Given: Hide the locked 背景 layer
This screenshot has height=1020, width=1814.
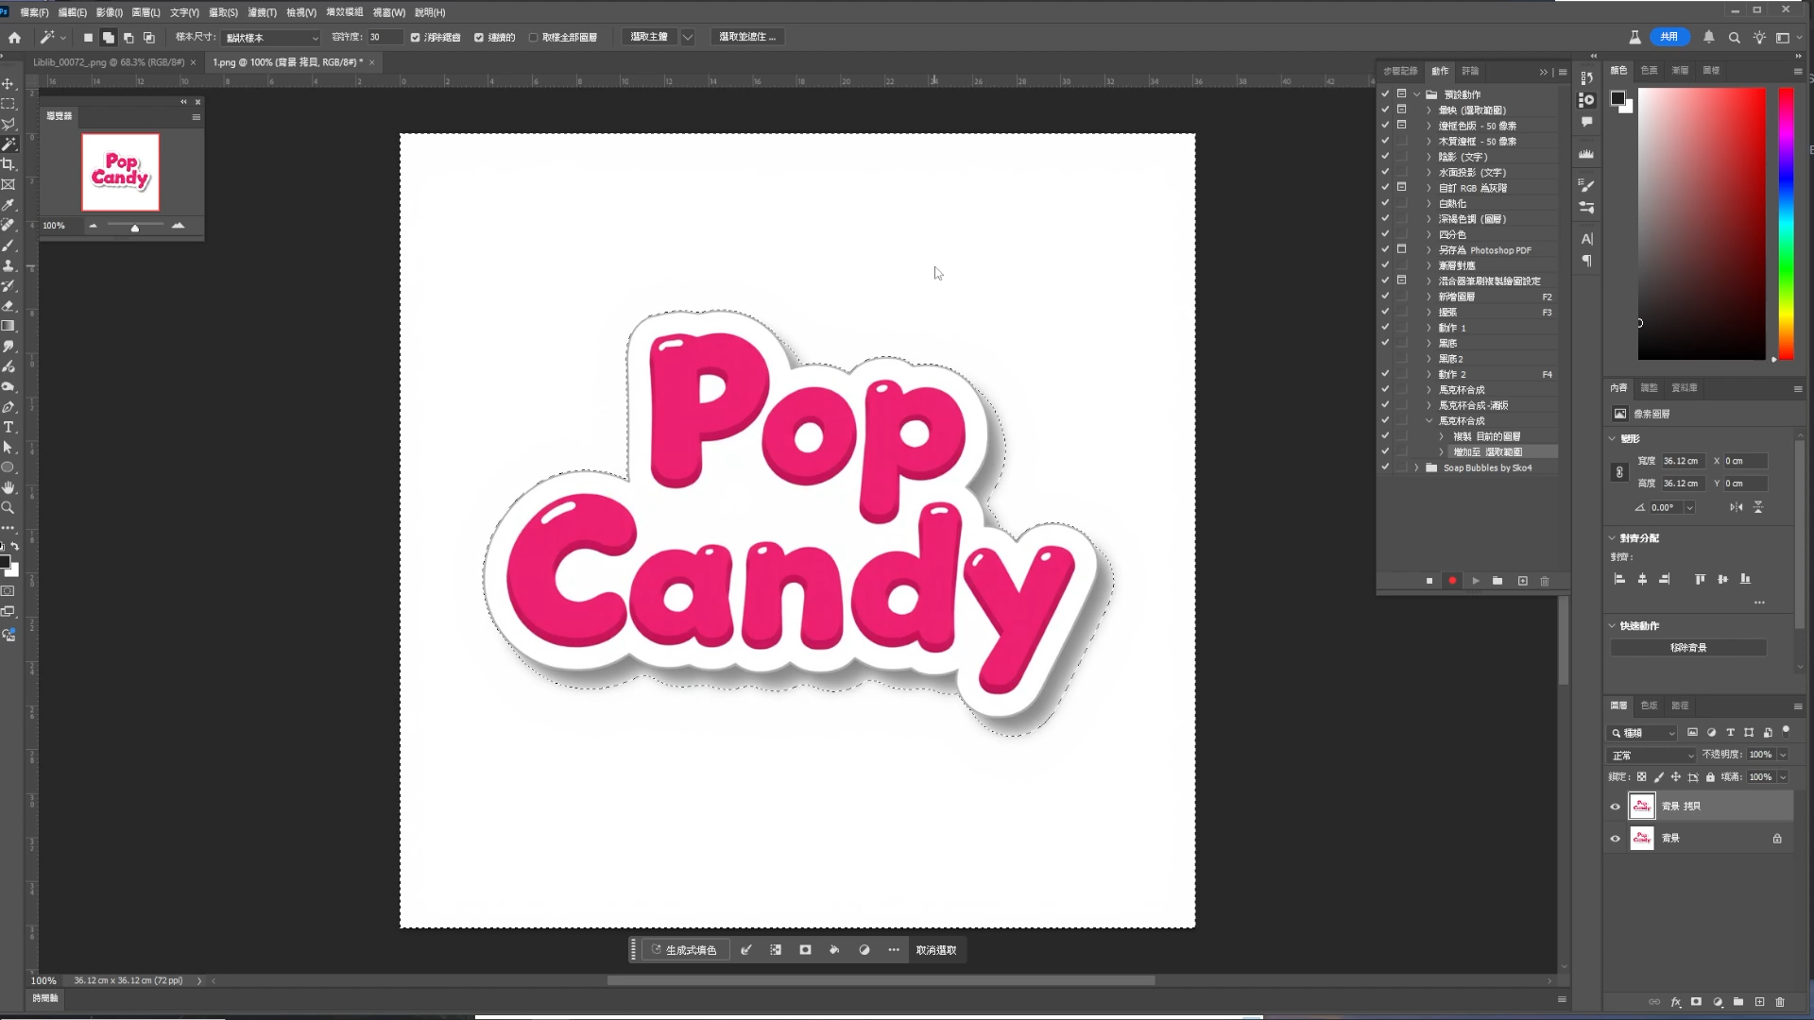Looking at the screenshot, I should [x=1615, y=839].
